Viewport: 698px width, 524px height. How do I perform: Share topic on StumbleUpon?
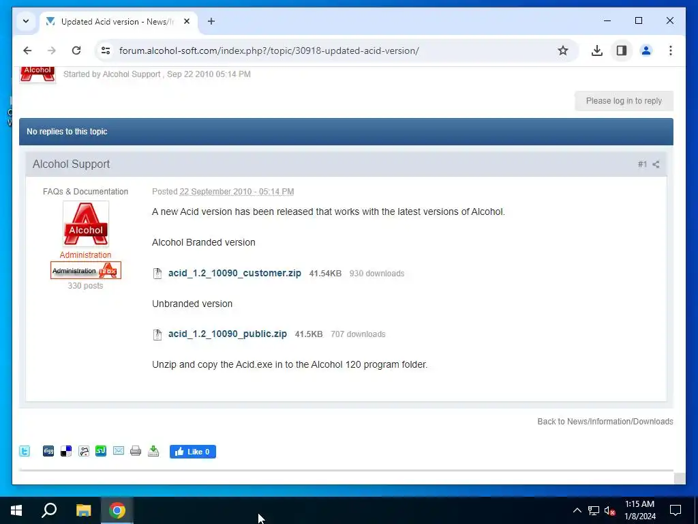pyautogui.click(x=101, y=452)
